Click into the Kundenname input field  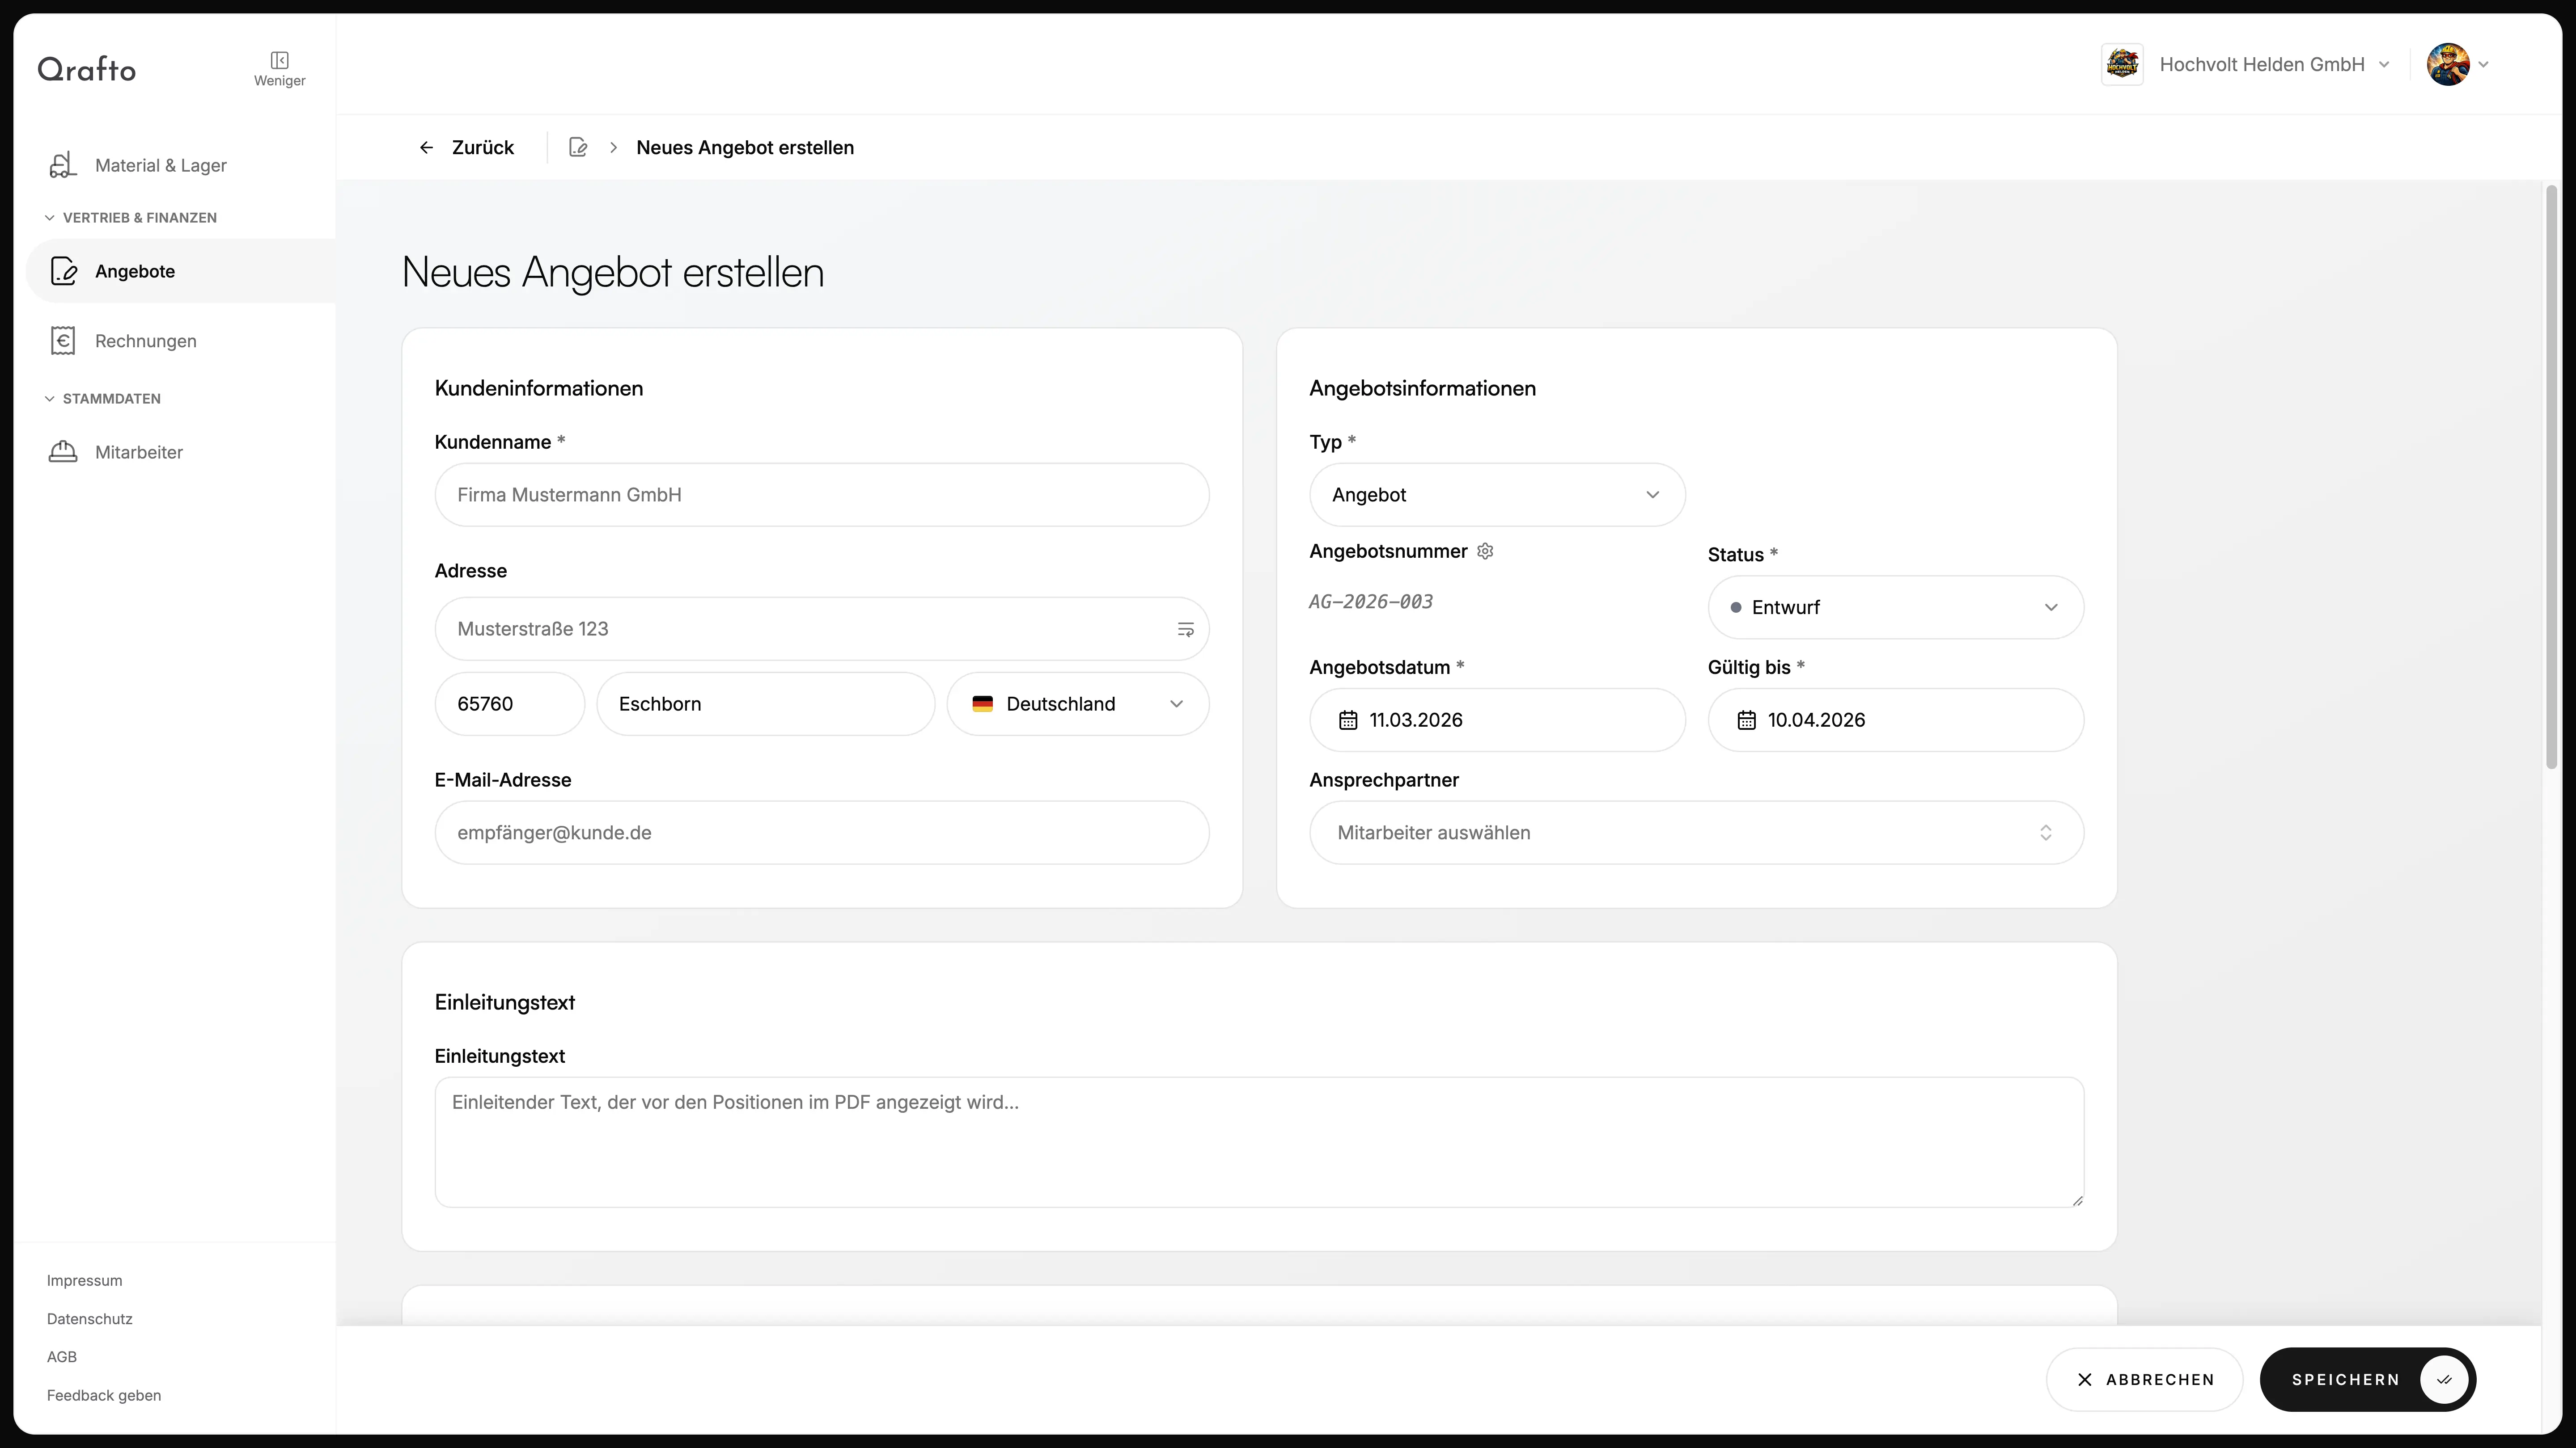[821, 495]
